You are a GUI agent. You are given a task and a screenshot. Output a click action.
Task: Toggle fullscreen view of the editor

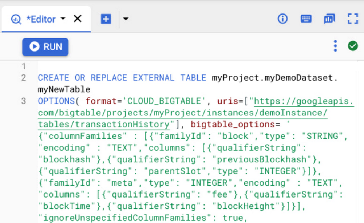pos(353,19)
